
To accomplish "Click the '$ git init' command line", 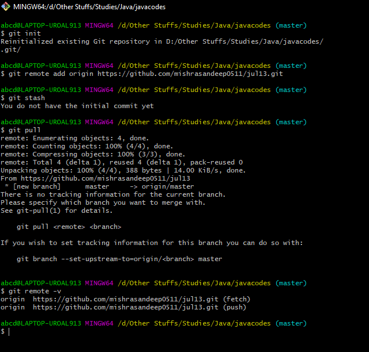I will tap(21, 33).
